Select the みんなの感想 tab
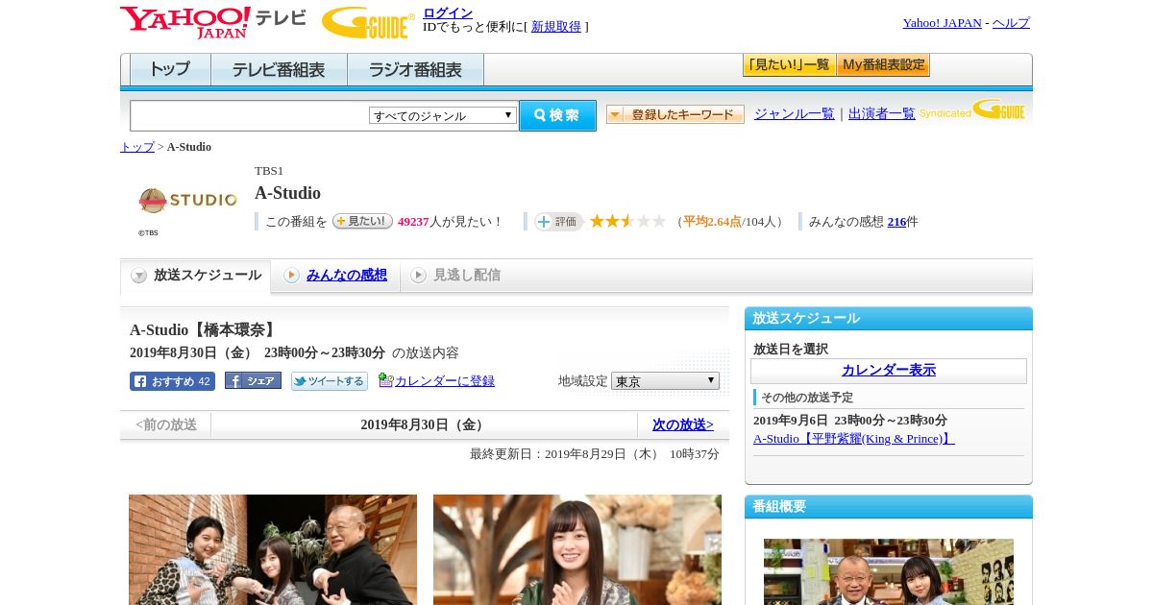 336,276
